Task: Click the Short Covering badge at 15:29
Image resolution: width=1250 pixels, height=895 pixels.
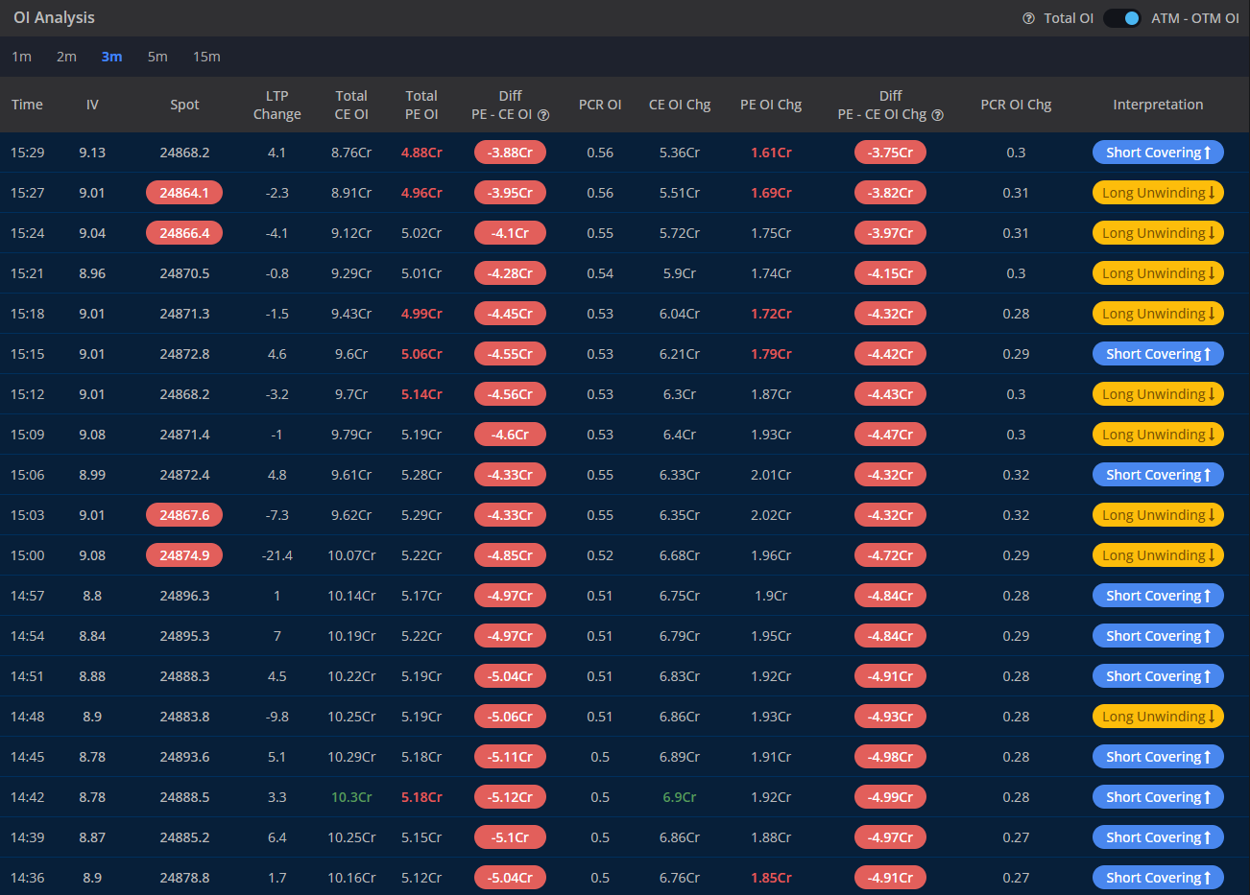Action: [x=1158, y=152]
